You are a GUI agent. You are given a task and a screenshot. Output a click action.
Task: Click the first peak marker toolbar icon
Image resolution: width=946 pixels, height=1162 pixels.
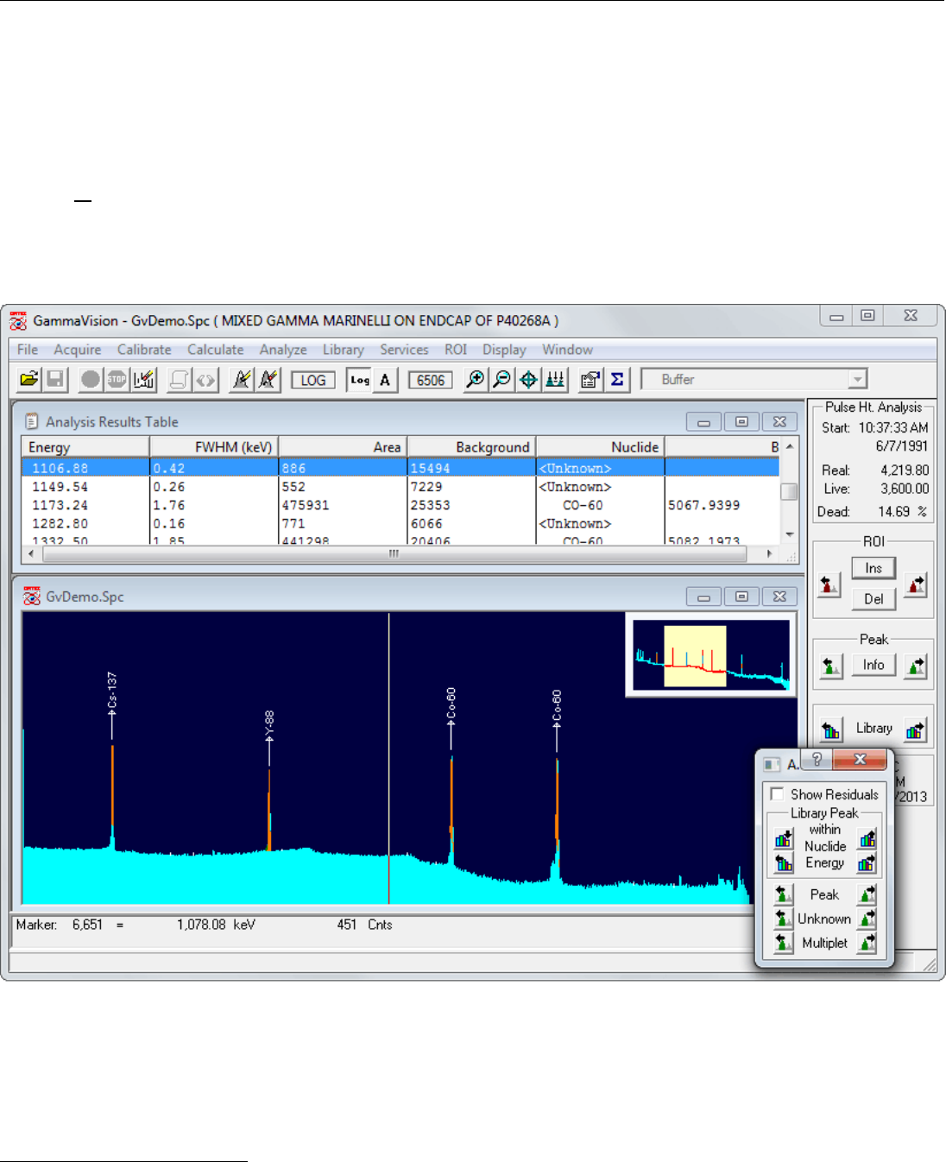tap(242, 380)
